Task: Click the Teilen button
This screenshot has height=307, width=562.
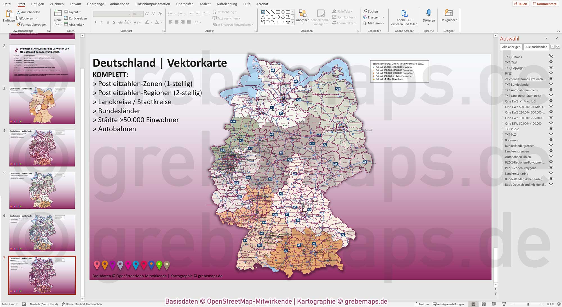Action: [521, 4]
